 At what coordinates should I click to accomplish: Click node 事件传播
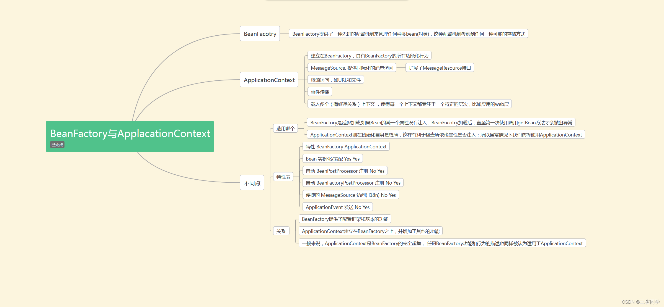(x=320, y=92)
